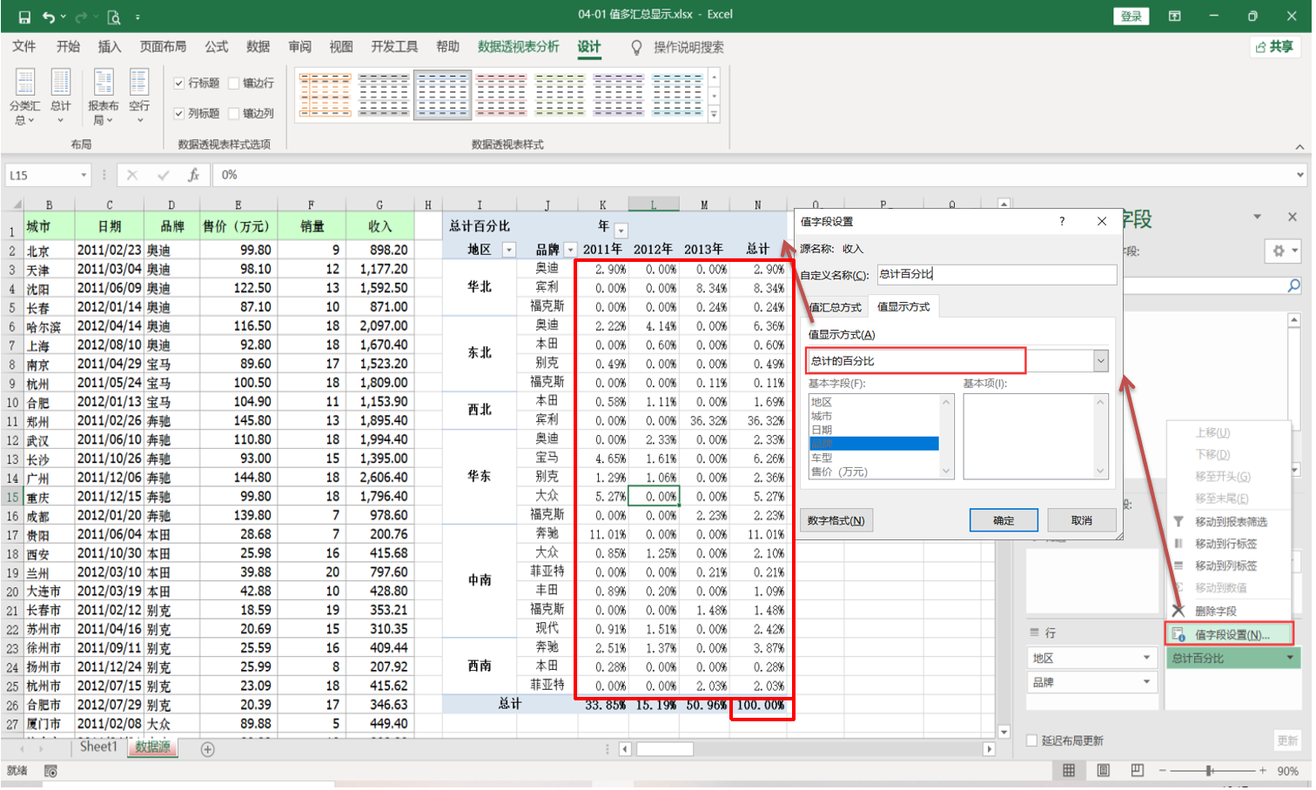The image size is (1316, 790).
Task: Open the 品牌 row field dropdown
Action: (x=1146, y=682)
